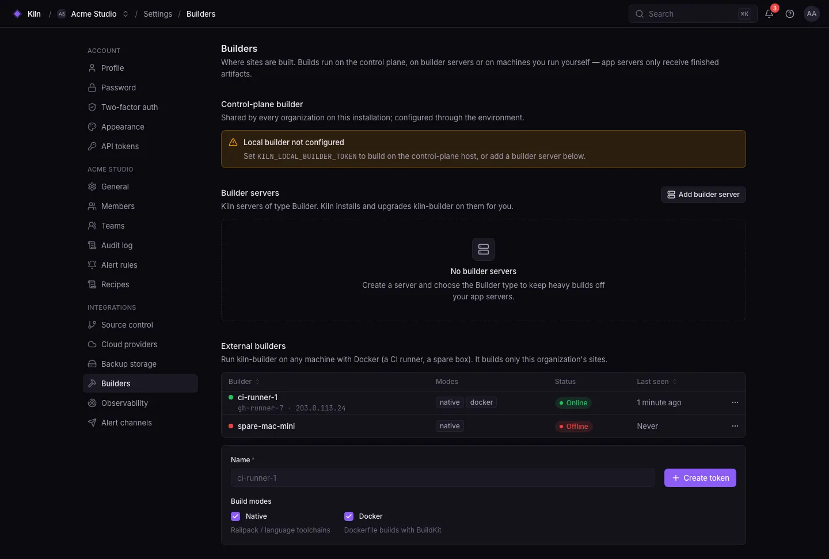Viewport: 829px width, 559px height.
Task: Sort table by Builder column
Action: 244,382
